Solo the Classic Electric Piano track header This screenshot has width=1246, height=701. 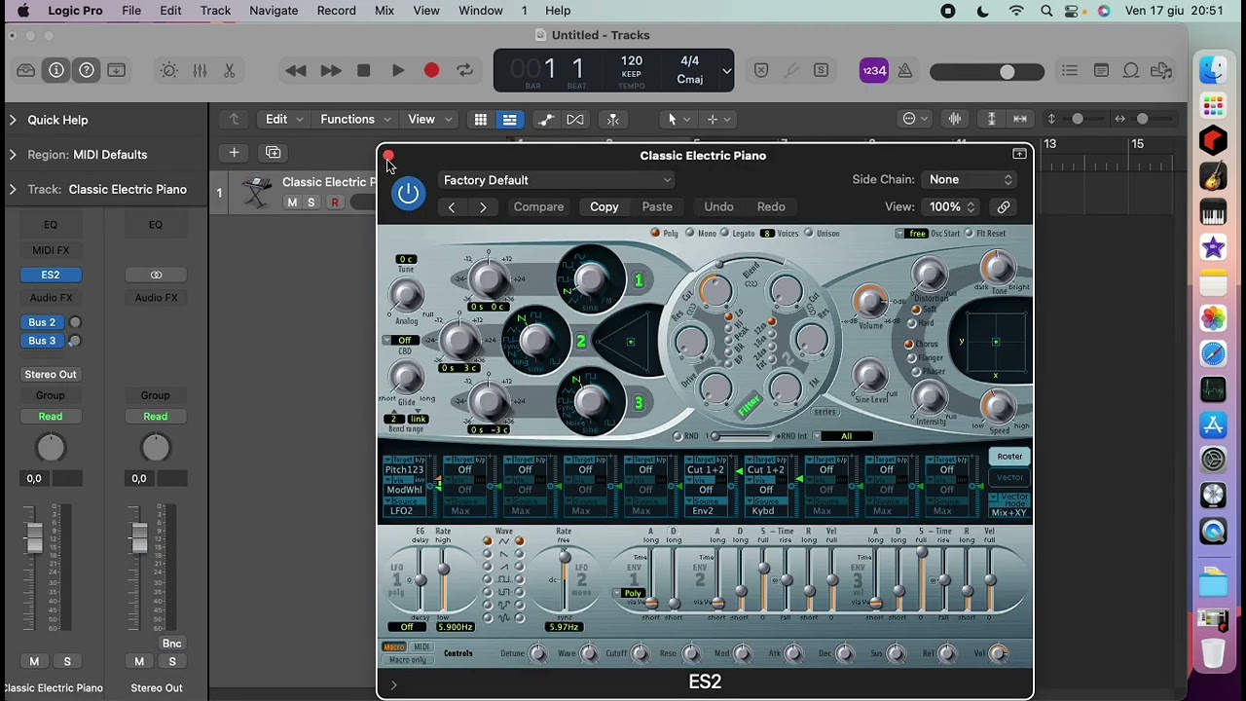pyautogui.click(x=311, y=203)
